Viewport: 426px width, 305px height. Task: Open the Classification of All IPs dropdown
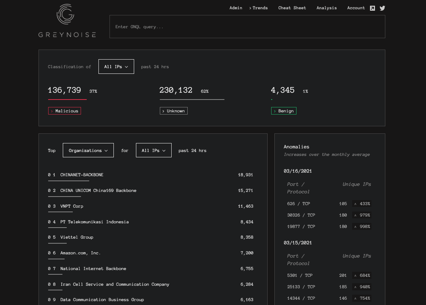click(x=116, y=67)
